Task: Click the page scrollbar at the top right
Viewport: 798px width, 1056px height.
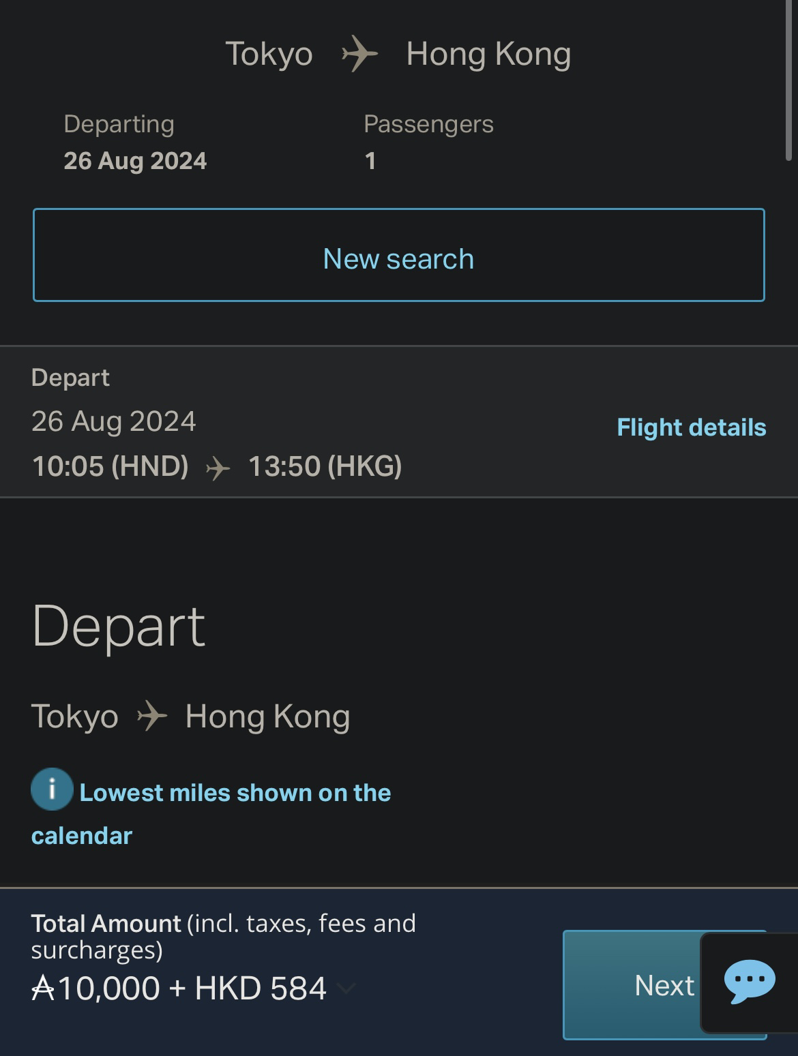Action: [789, 80]
